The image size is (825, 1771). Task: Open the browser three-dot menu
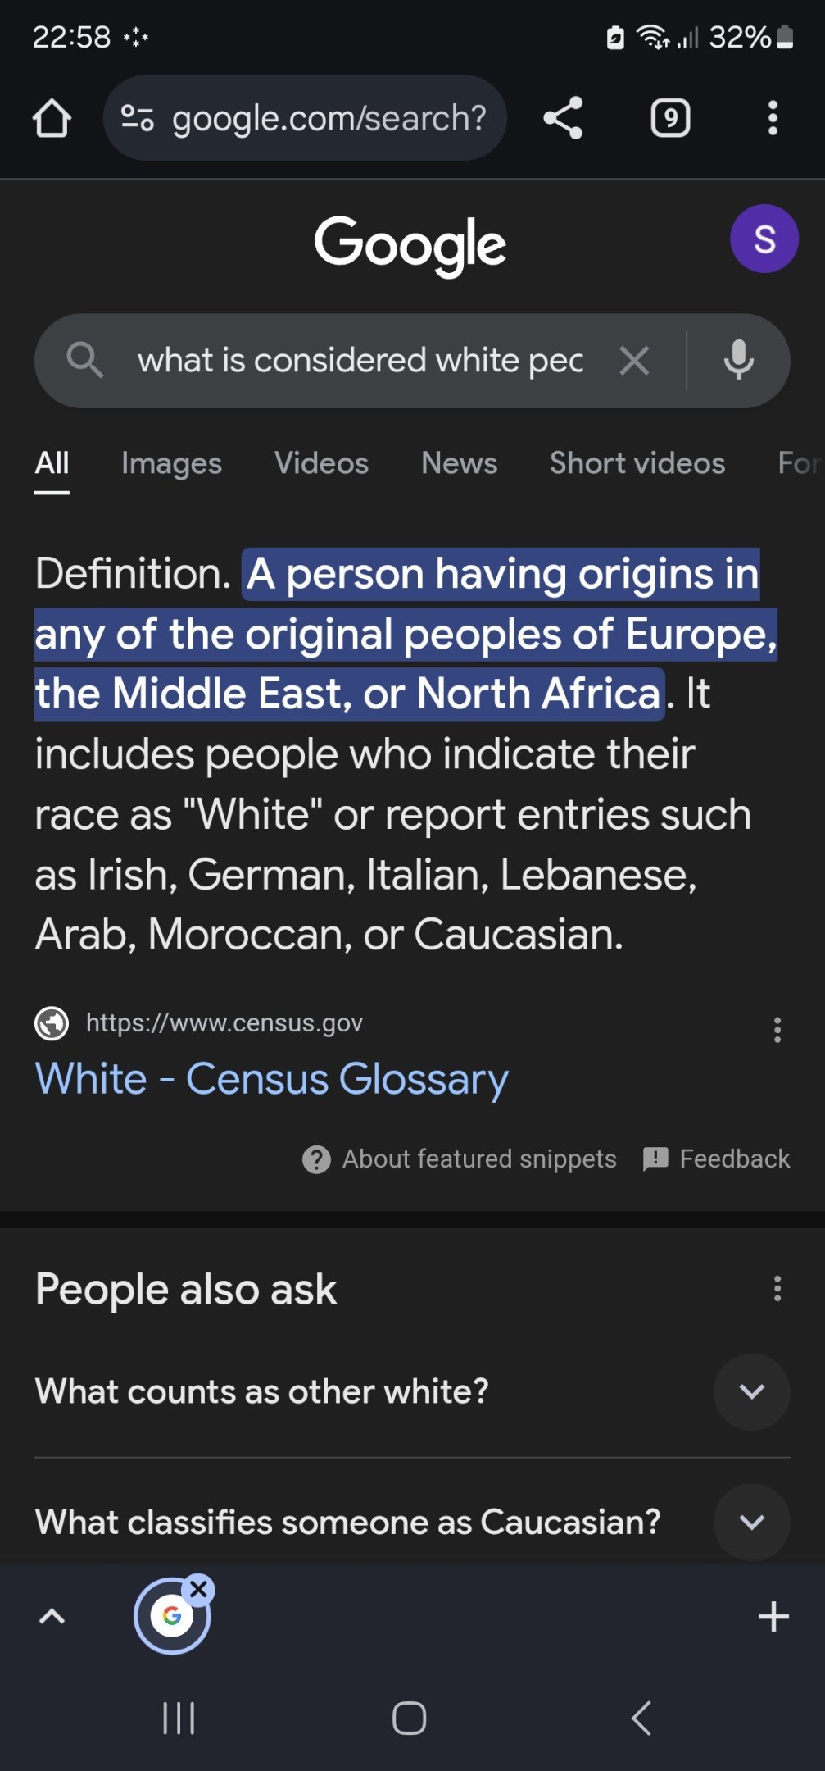[773, 118]
